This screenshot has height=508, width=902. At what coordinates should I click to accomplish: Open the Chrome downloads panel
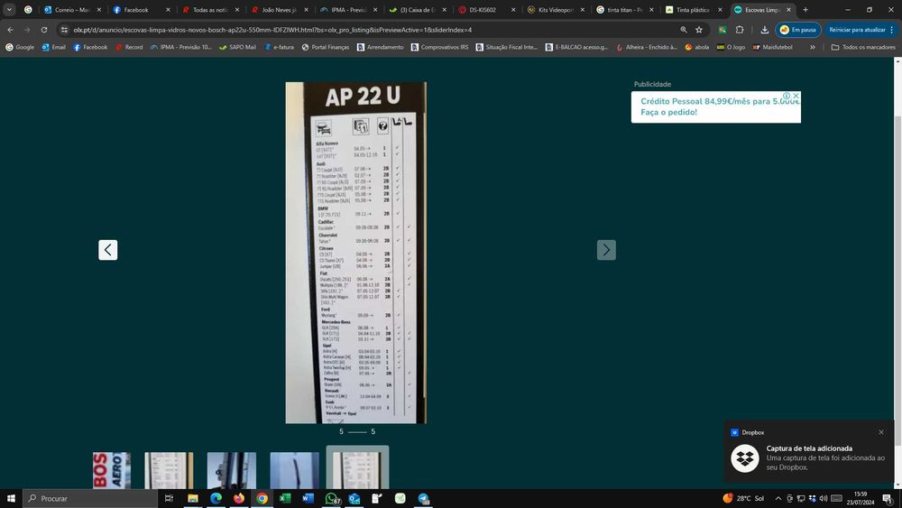coord(764,30)
